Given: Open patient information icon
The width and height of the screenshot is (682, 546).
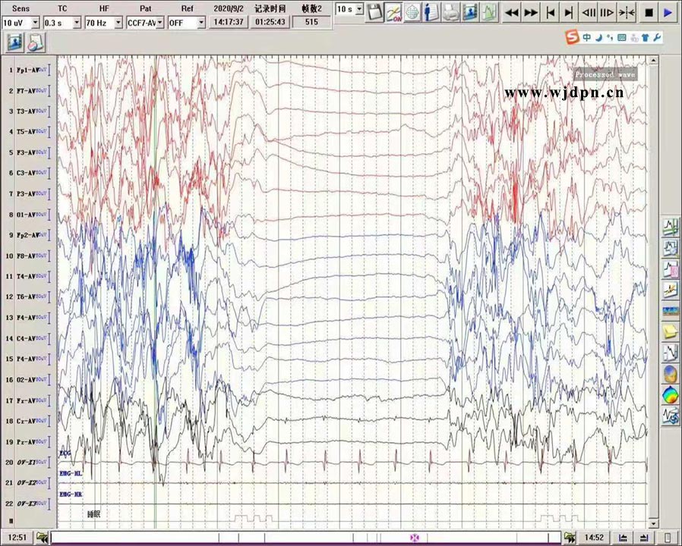Looking at the screenshot, I should [431, 12].
